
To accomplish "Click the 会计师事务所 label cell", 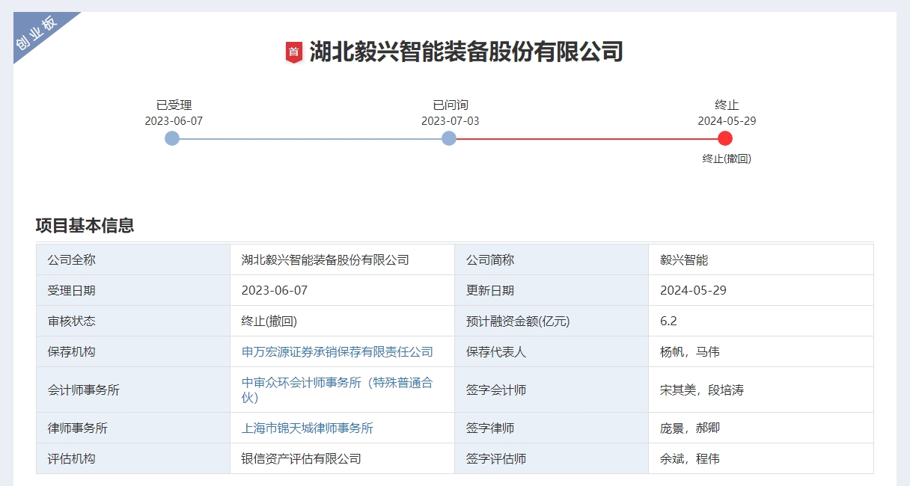I will point(133,390).
